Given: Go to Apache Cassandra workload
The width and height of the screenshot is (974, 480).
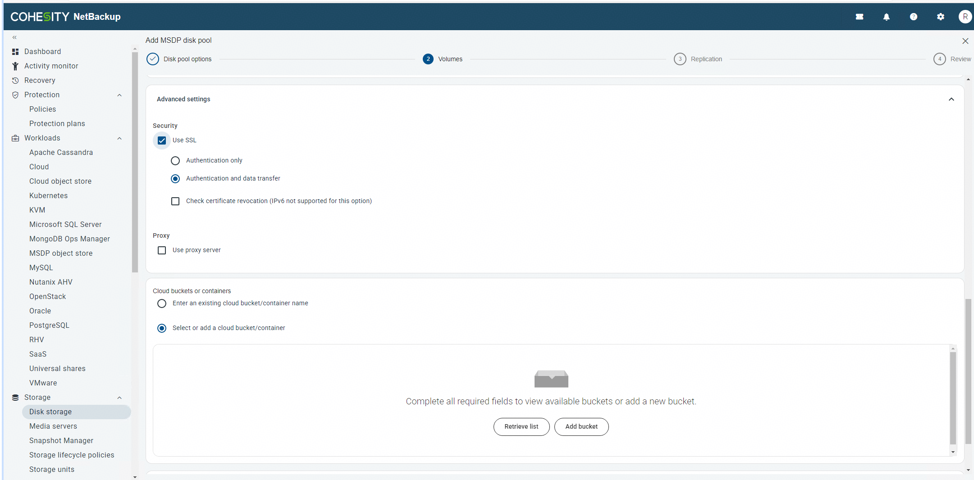Looking at the screenshot, I should tap(61, 153).
